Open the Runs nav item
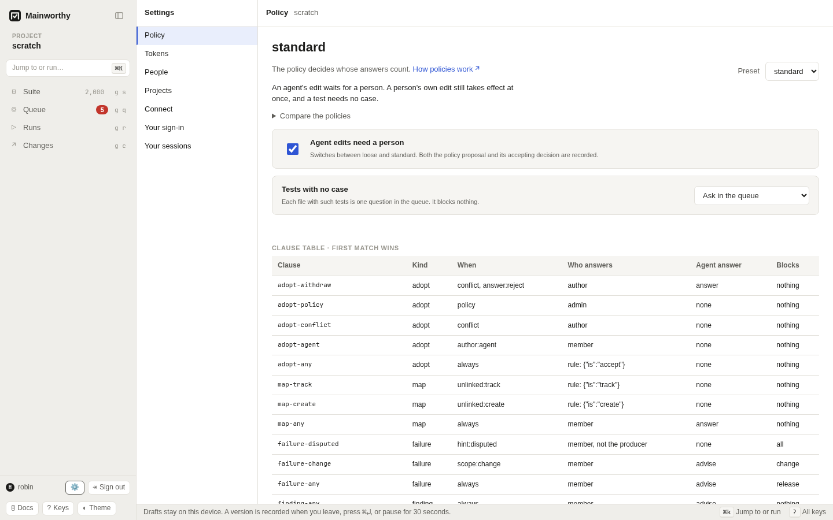Image resolution: width=833 pixels, height=520 pixels. point(68,128)
